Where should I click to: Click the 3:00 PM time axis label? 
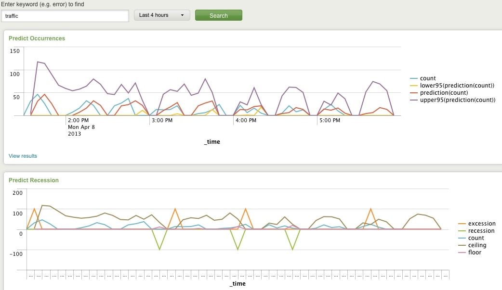tap(162, 120)
